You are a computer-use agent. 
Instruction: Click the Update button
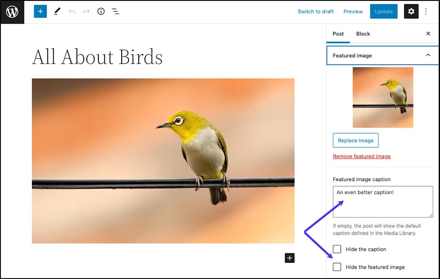(x=383, y=11)
